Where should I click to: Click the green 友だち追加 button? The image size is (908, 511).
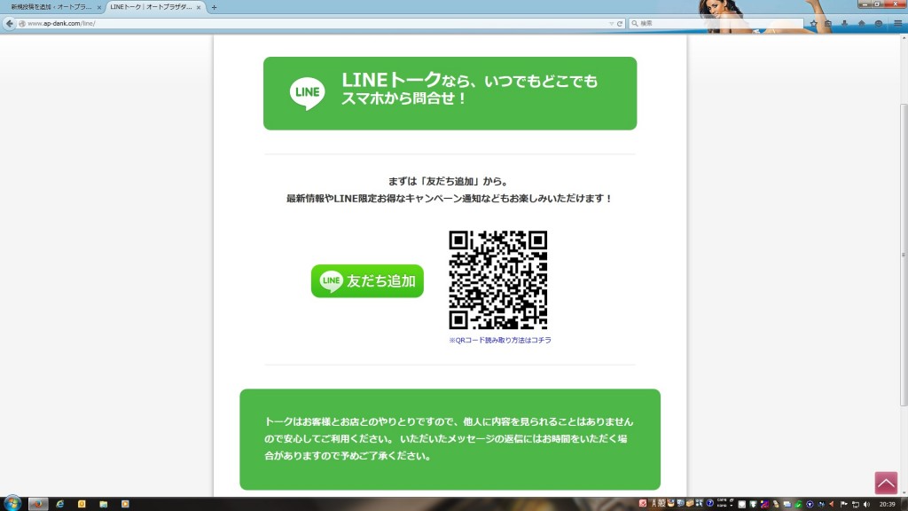[x=367, y=281]
